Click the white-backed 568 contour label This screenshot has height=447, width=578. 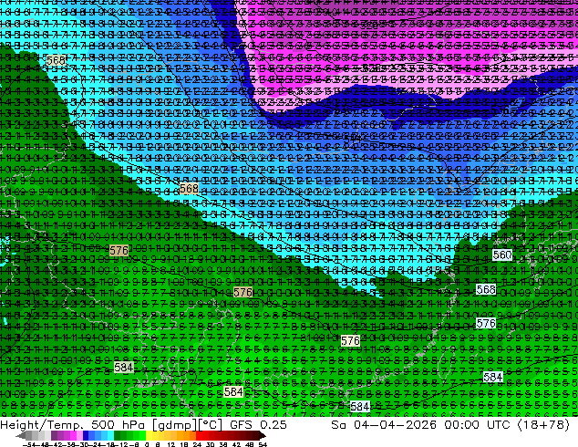[x=486, y=289]
